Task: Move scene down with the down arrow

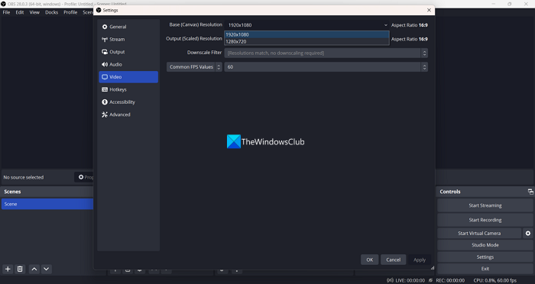Action: point(47,269)
